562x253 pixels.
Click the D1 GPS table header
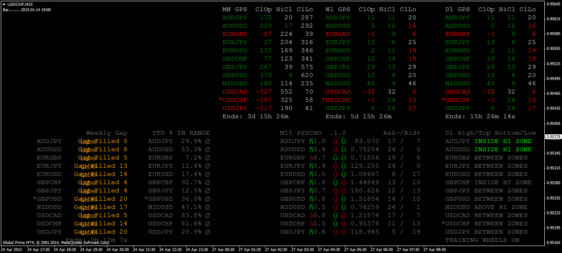point(458,9)
